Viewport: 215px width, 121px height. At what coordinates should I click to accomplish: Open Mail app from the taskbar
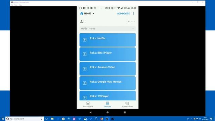(x=85, y=119)
